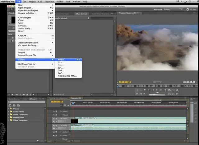Click the Step Forward frame icon
The height and width of the screenshot is (145, 199).
162,90
